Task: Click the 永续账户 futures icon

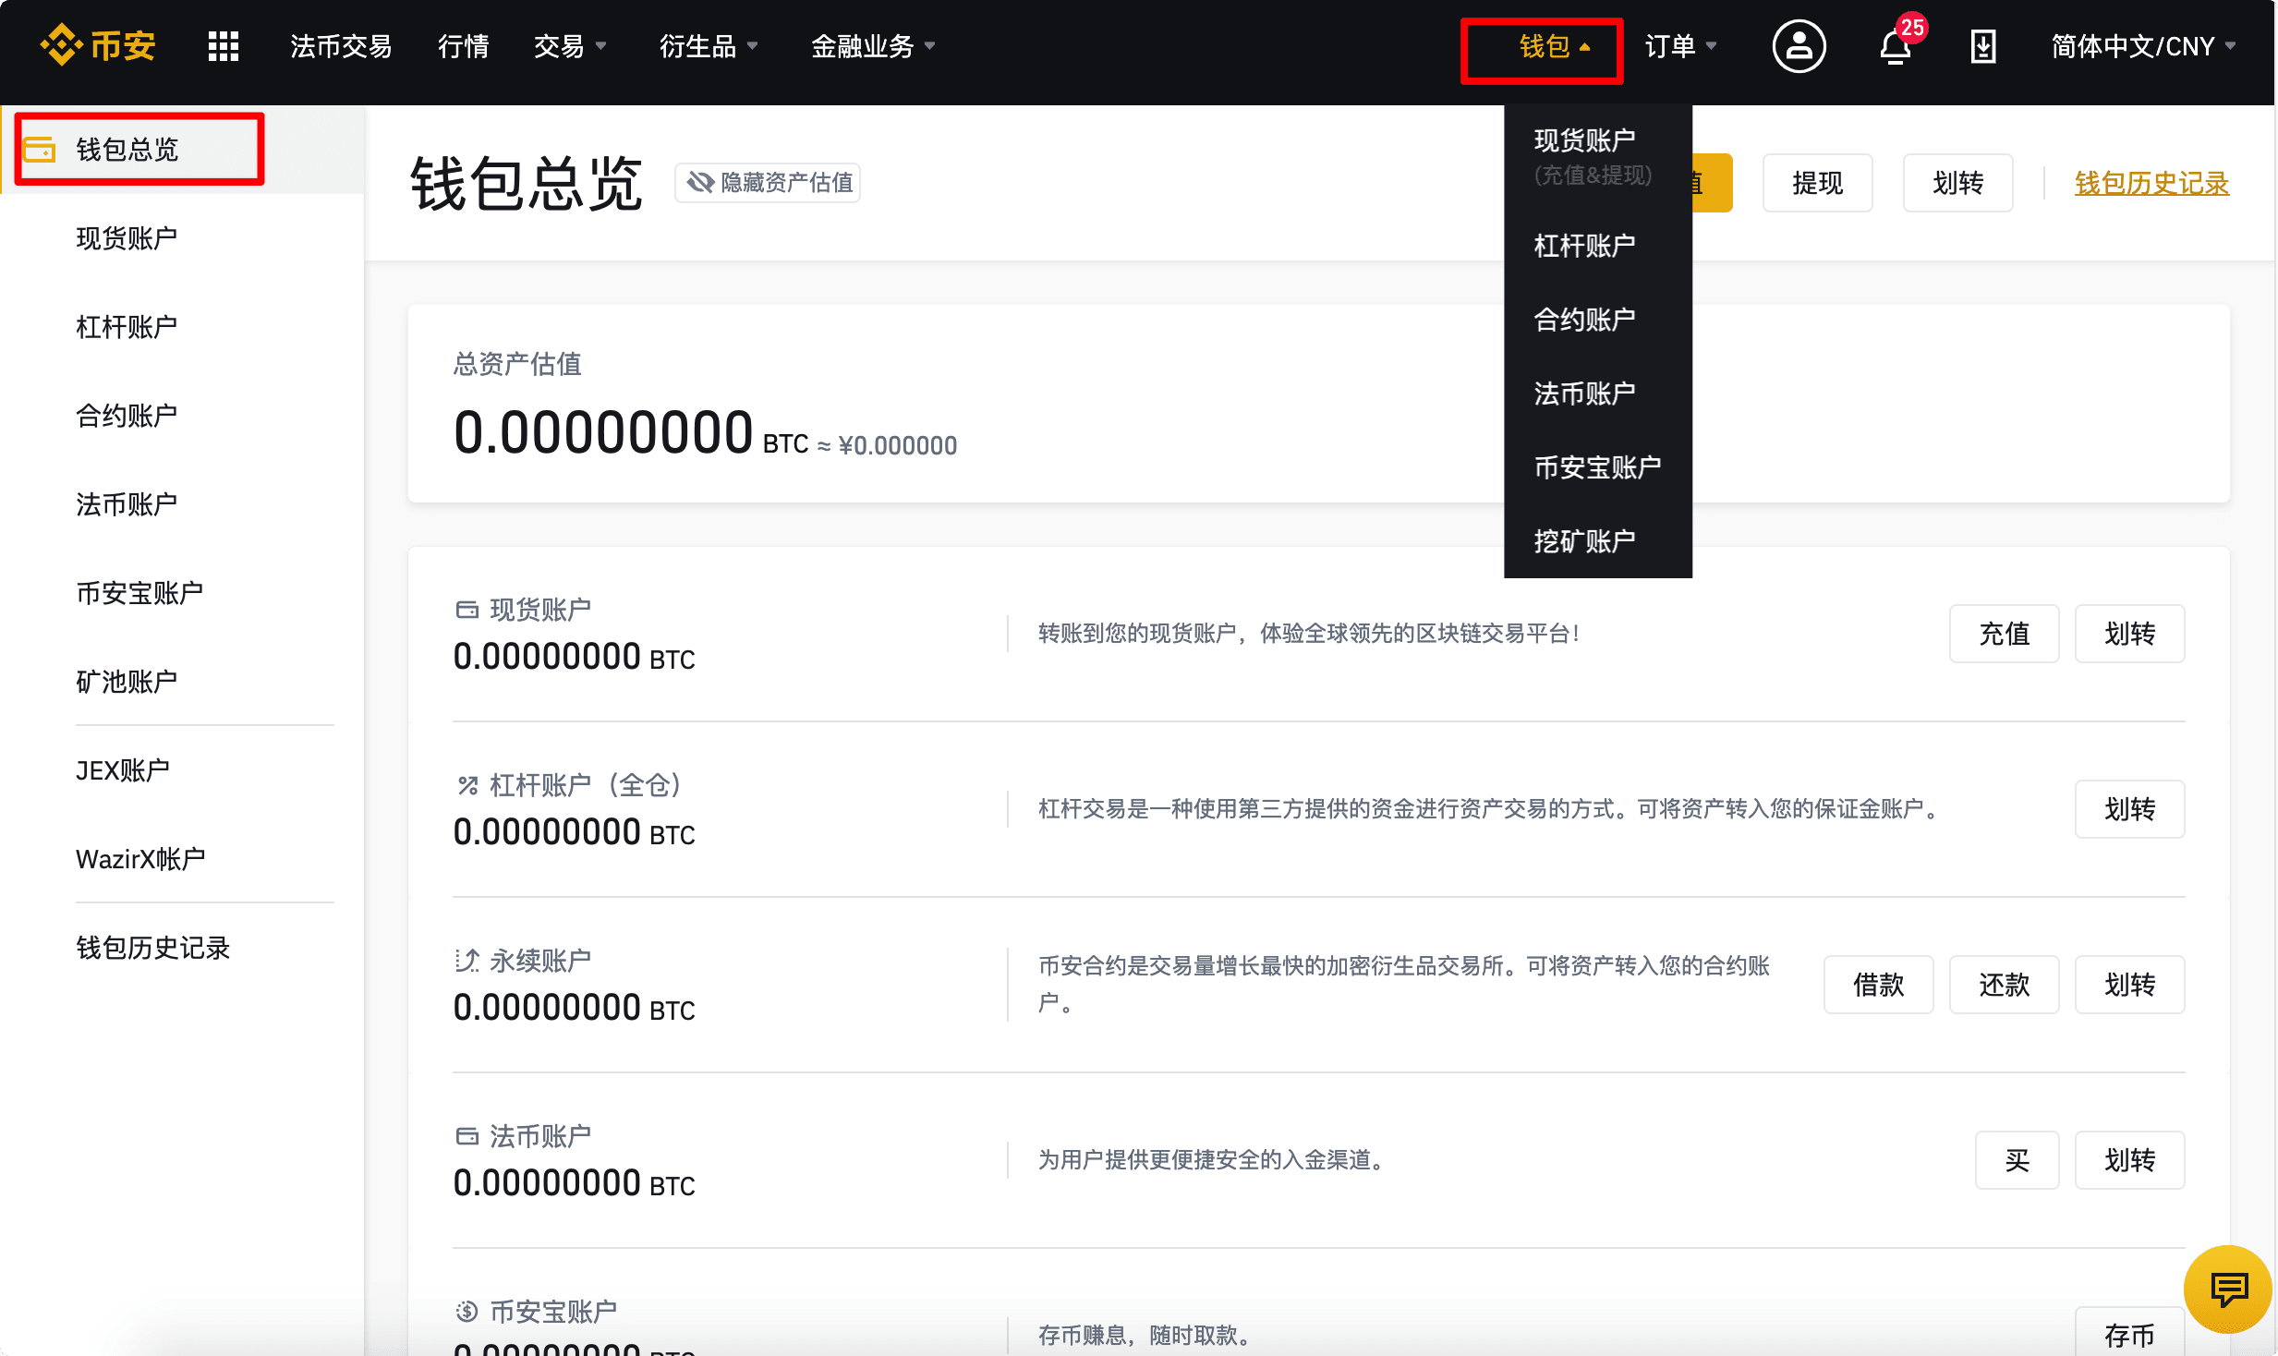Action: tap(467, 961)
